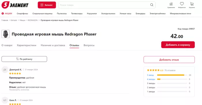Filter reviews by 5 звезд

150,75
